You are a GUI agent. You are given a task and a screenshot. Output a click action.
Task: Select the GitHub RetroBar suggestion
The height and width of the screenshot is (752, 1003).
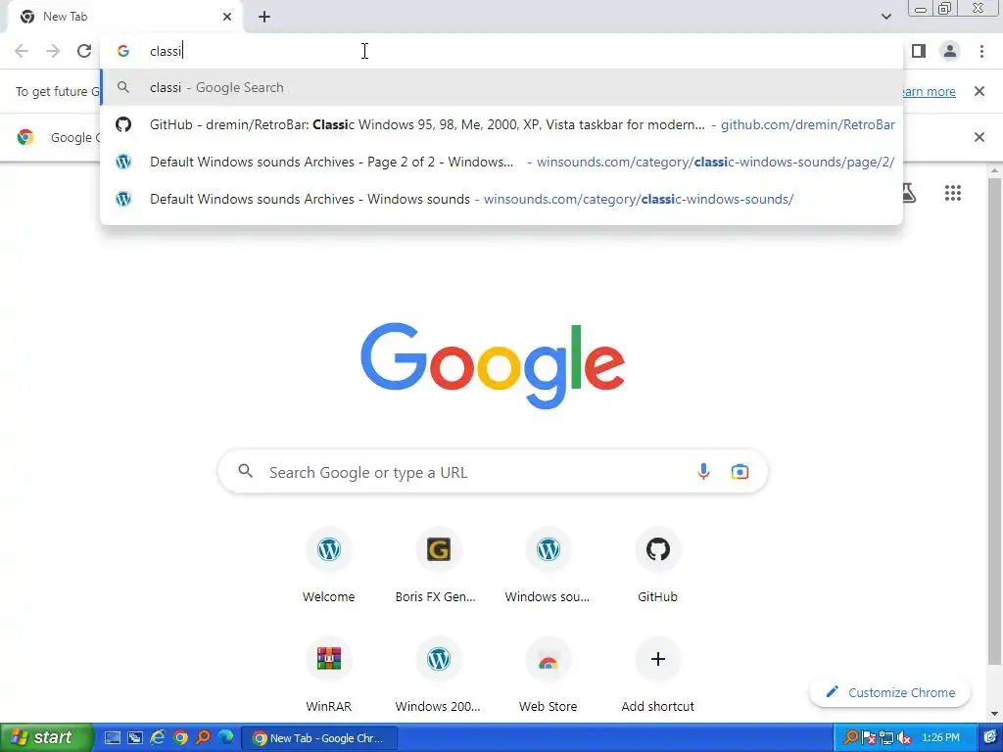click(x=501, y=124)
